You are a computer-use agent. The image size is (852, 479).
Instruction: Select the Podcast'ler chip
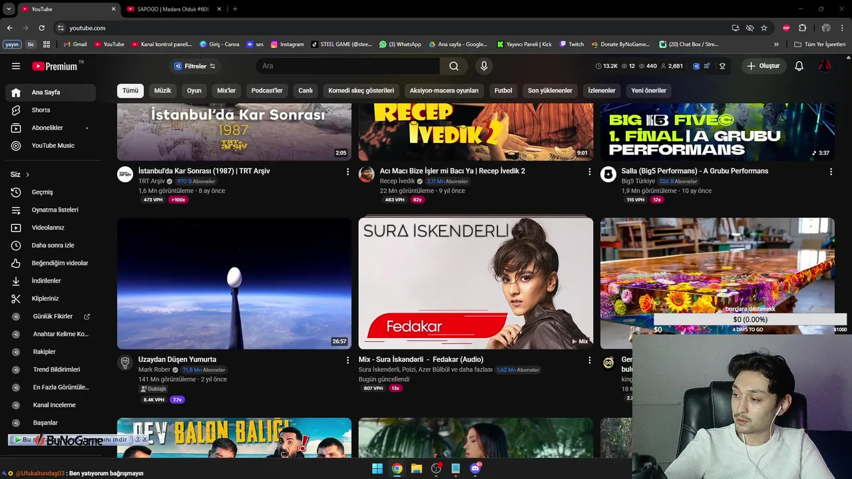(267, 90)
